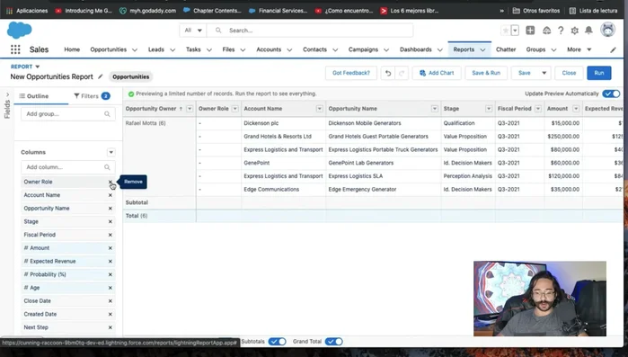Open the App Launcher grid icon

coord(15,49)
